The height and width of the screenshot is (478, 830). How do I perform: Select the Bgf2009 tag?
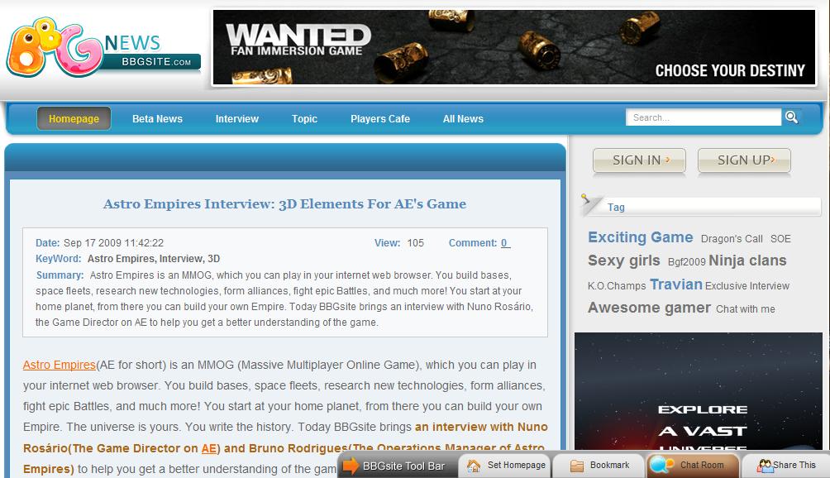coord(686,261)
